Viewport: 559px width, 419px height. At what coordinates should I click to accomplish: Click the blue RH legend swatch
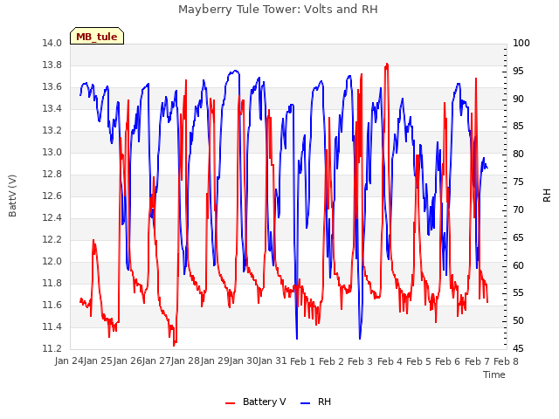click(x=306, y=403)
